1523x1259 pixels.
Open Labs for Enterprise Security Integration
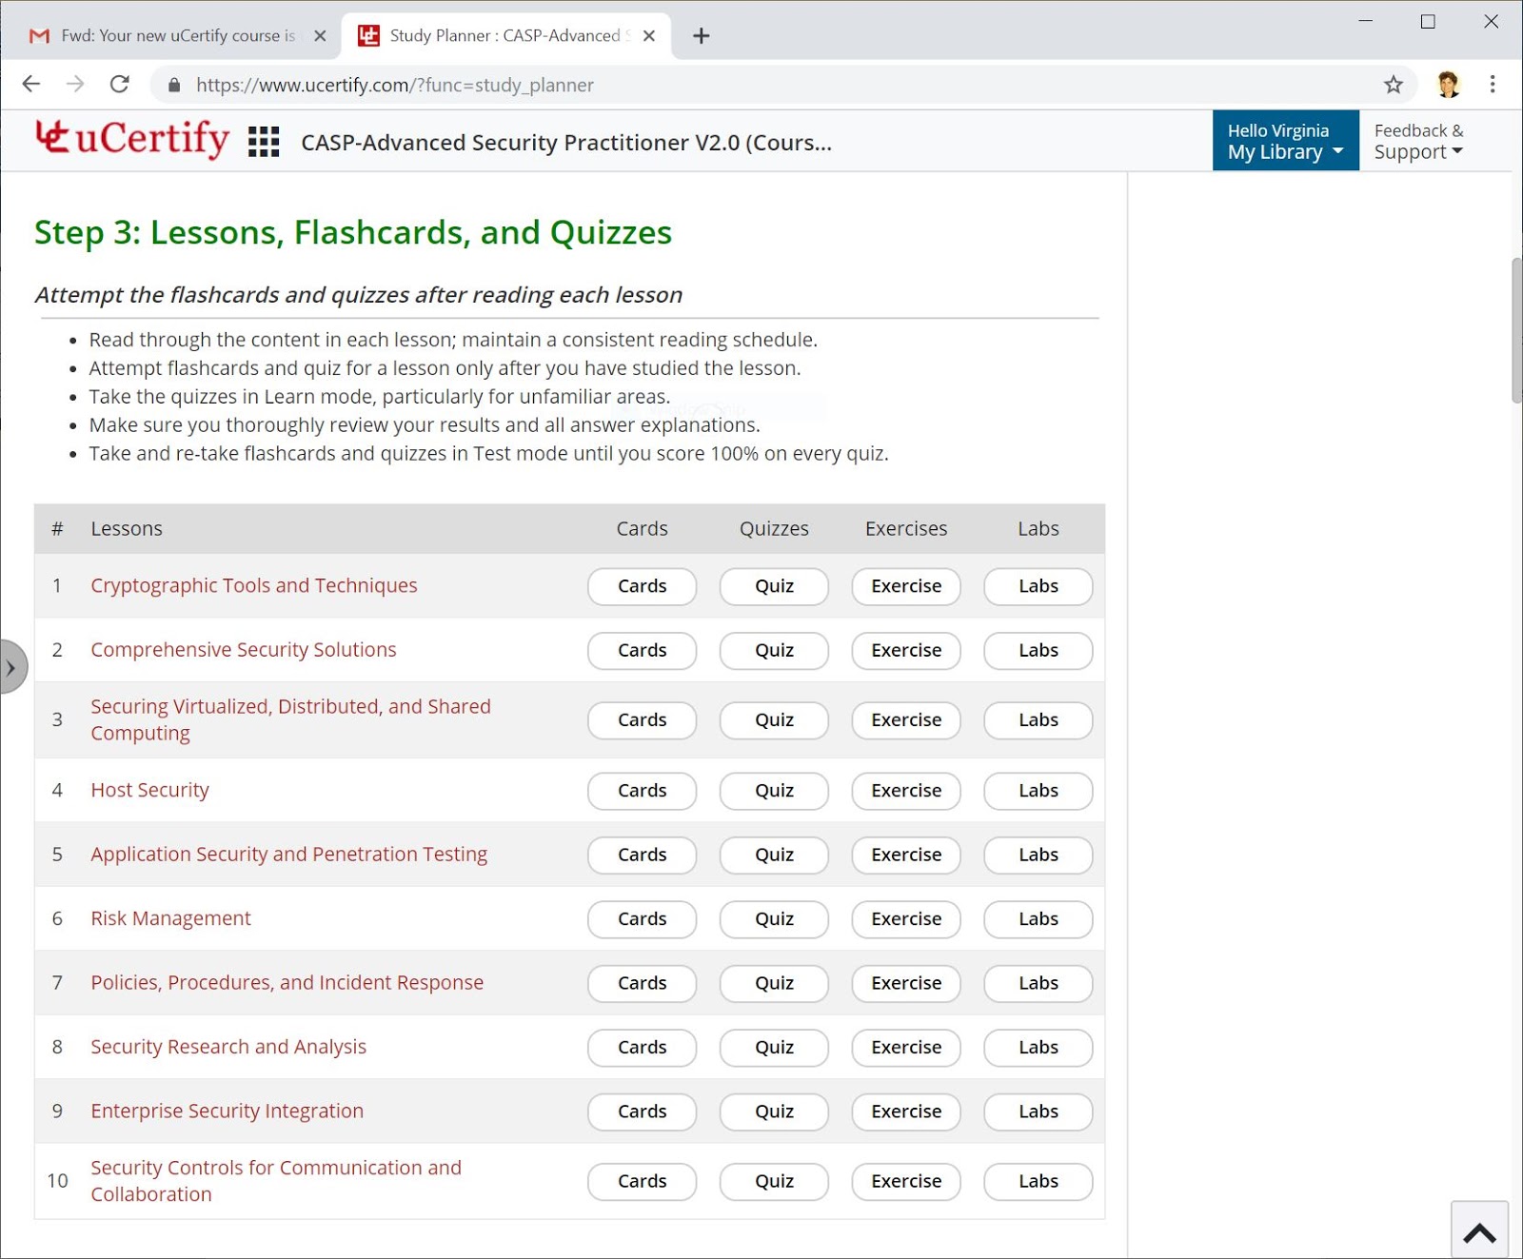pyautogui.click(x=1038, y=1111)
